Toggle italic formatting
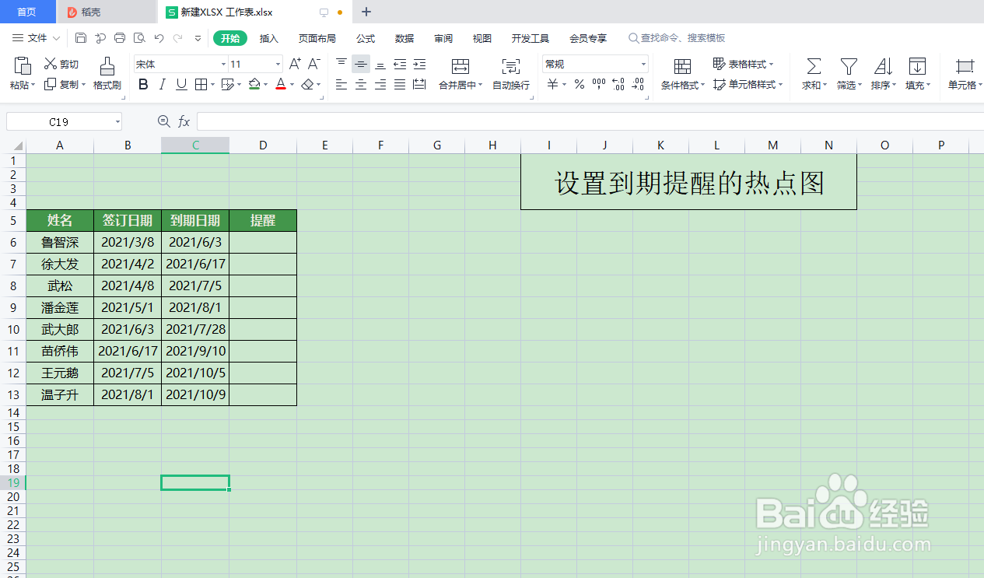 coord(162,84)
